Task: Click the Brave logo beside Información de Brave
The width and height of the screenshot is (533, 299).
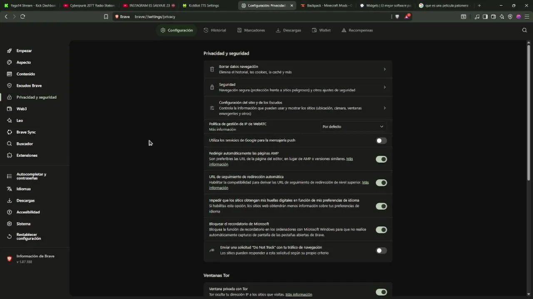Action: tap(9, 259)
